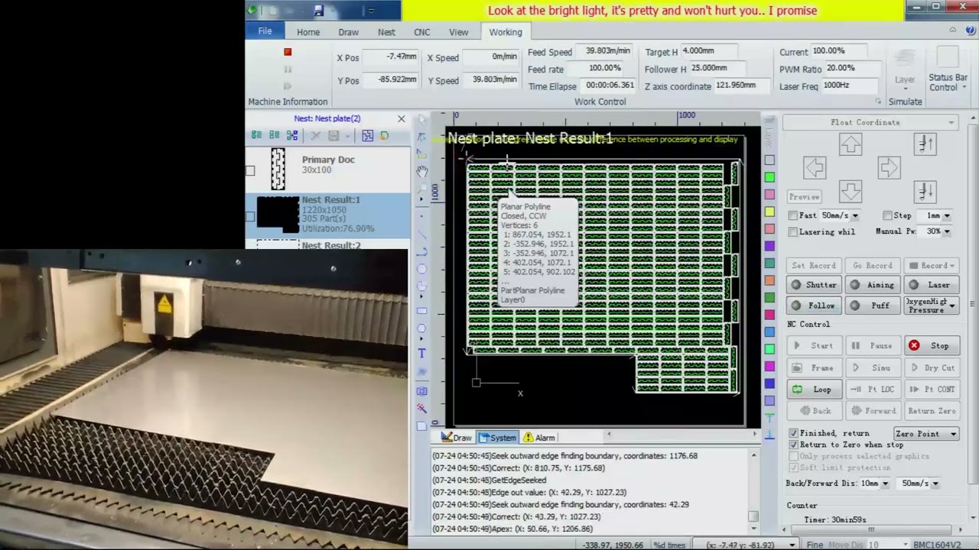Pause the machining process
Viewport: 979px width, 550px height.
pos(873,346)
